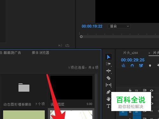Select the Selection arrow tool

(x=108, y=57)
